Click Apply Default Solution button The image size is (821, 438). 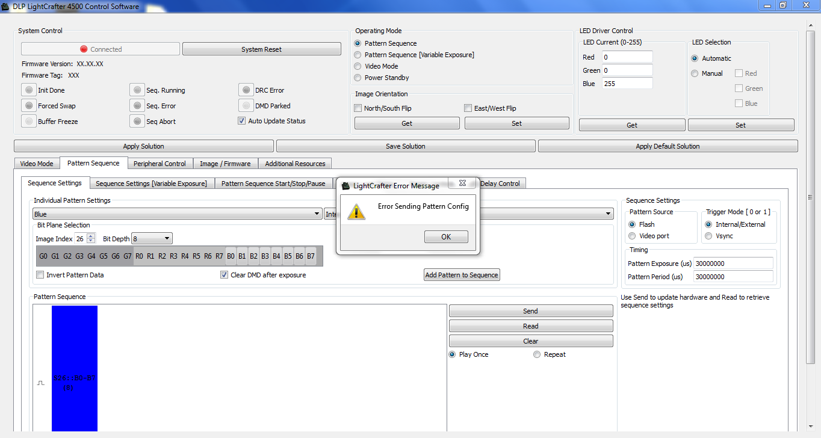tap(668, 146)
